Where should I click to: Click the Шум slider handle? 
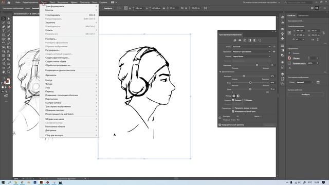click(250, 89)
